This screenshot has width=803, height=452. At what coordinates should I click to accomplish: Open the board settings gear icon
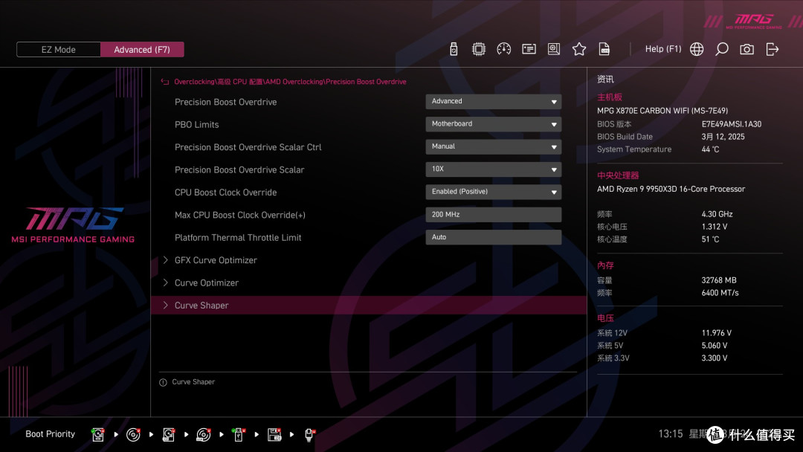554,49
